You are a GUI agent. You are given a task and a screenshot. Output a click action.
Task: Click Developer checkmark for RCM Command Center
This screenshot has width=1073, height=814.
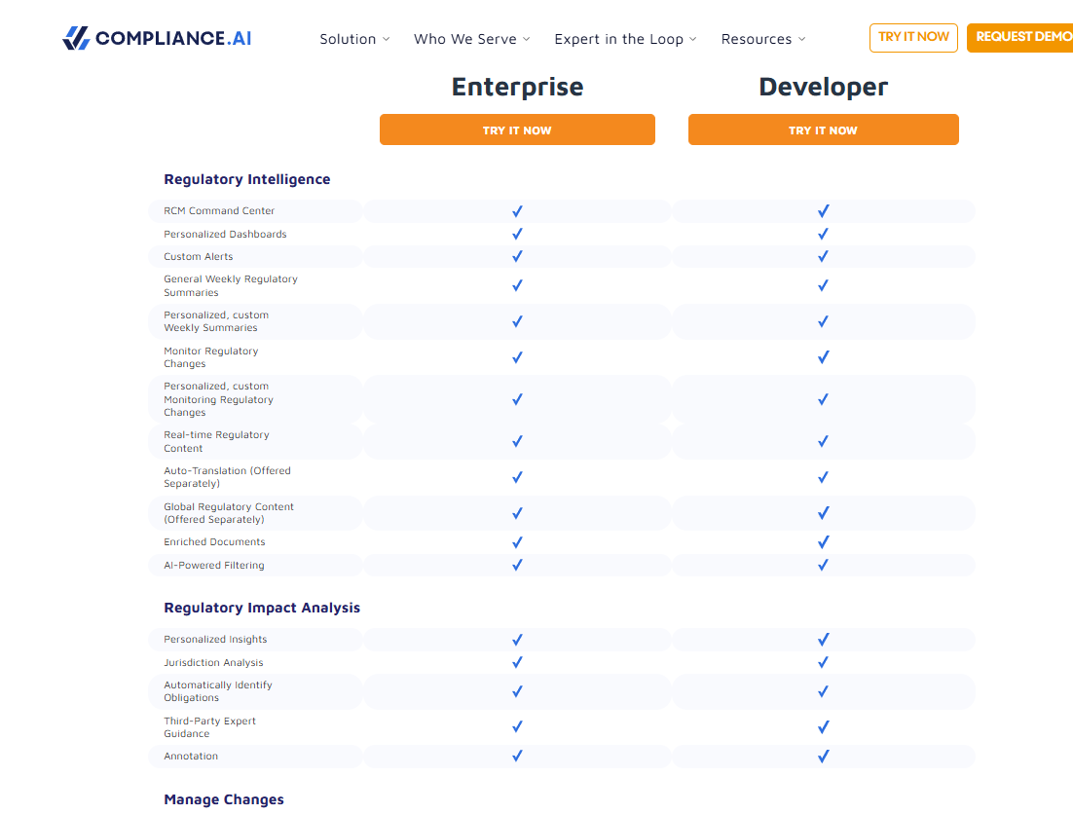tap(823, 211)
